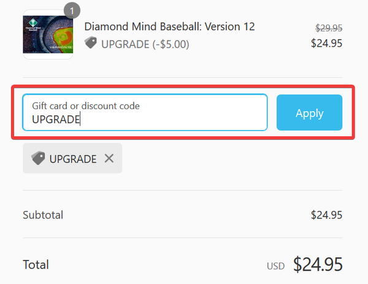Focus the gift card or discount code field
This screenshot has width=368, height=284.
point(145,112)
